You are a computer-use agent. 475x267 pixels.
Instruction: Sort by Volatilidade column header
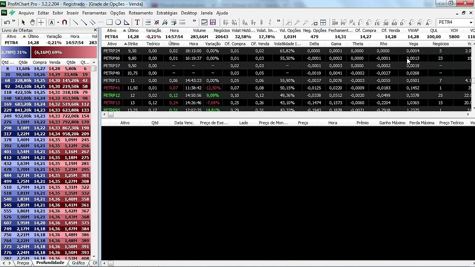click(287, 44)
